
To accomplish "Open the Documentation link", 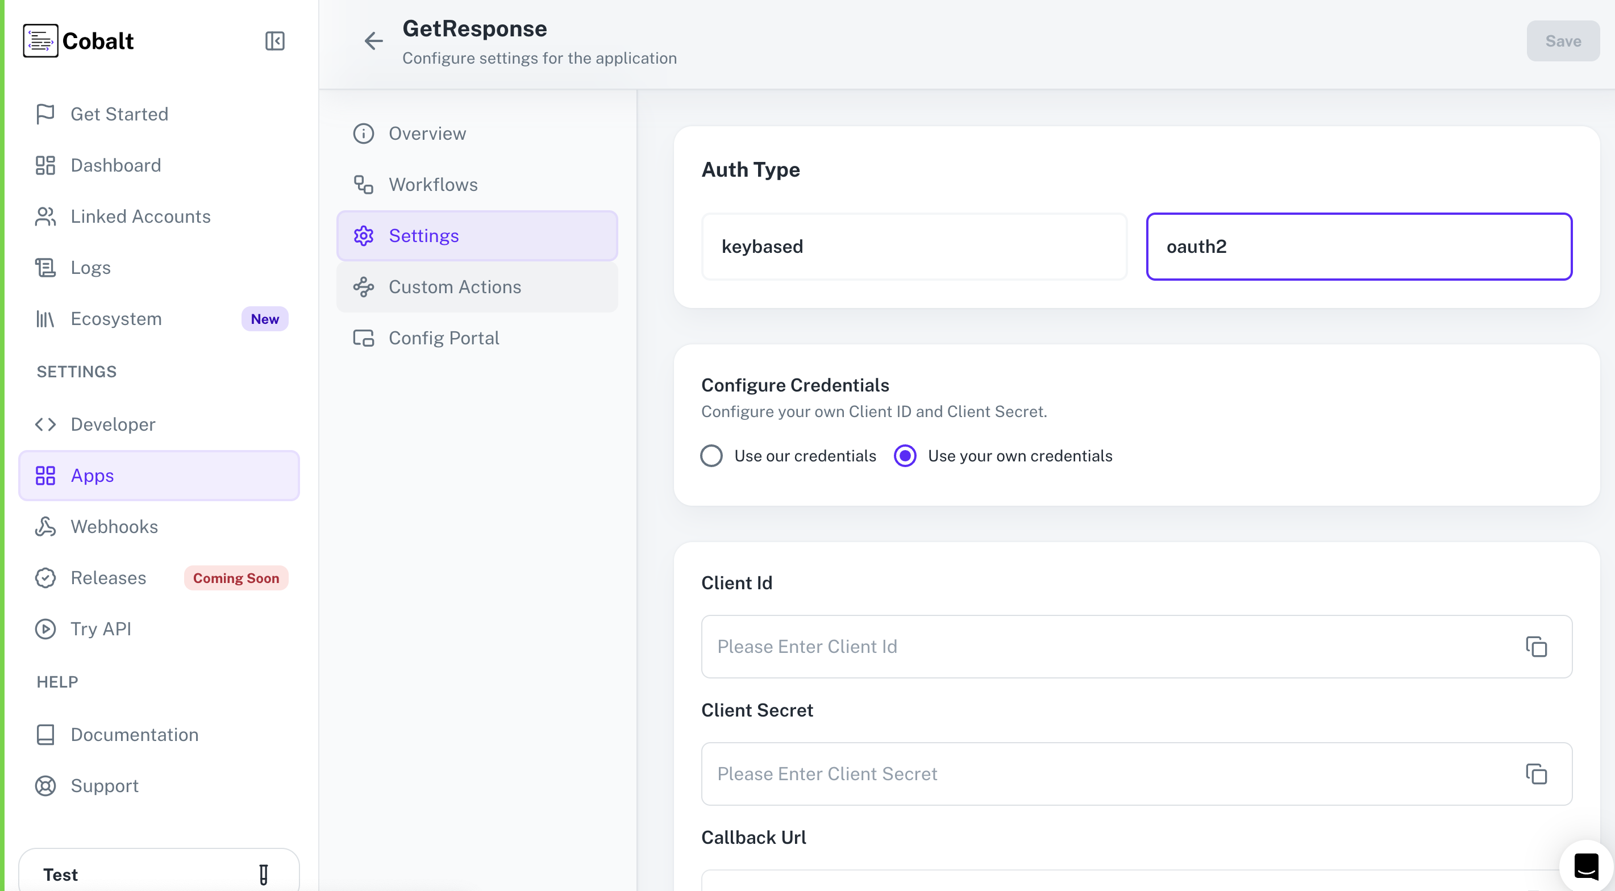I will point(134,734).
